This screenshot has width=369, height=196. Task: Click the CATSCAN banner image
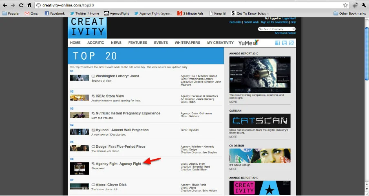tap(260, 121)
